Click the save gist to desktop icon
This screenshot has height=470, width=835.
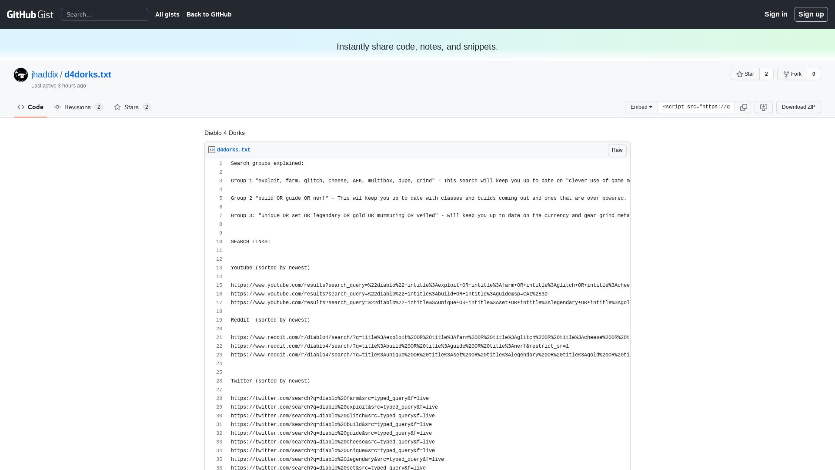[x=763, y=107]
